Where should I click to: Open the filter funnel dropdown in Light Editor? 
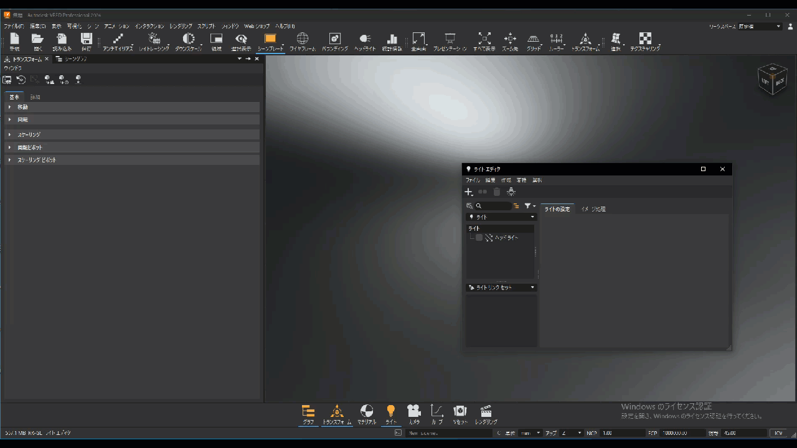pos(530,206)
